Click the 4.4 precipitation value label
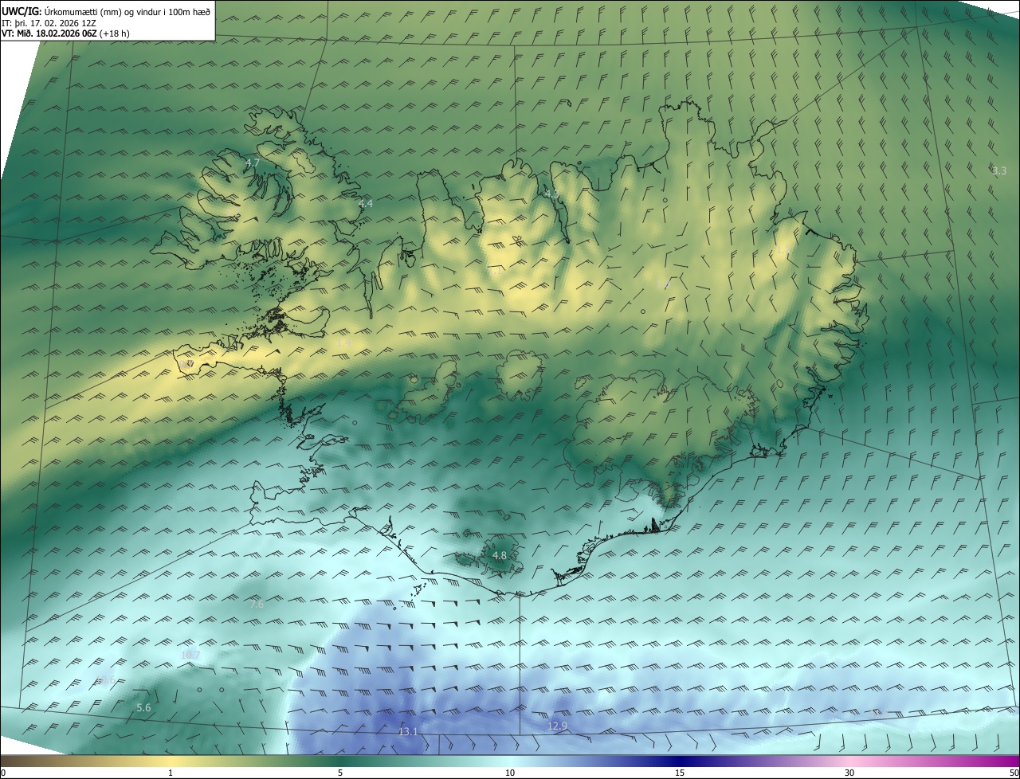The height and width of the screenshot is (779, 1020). point(366,204)
